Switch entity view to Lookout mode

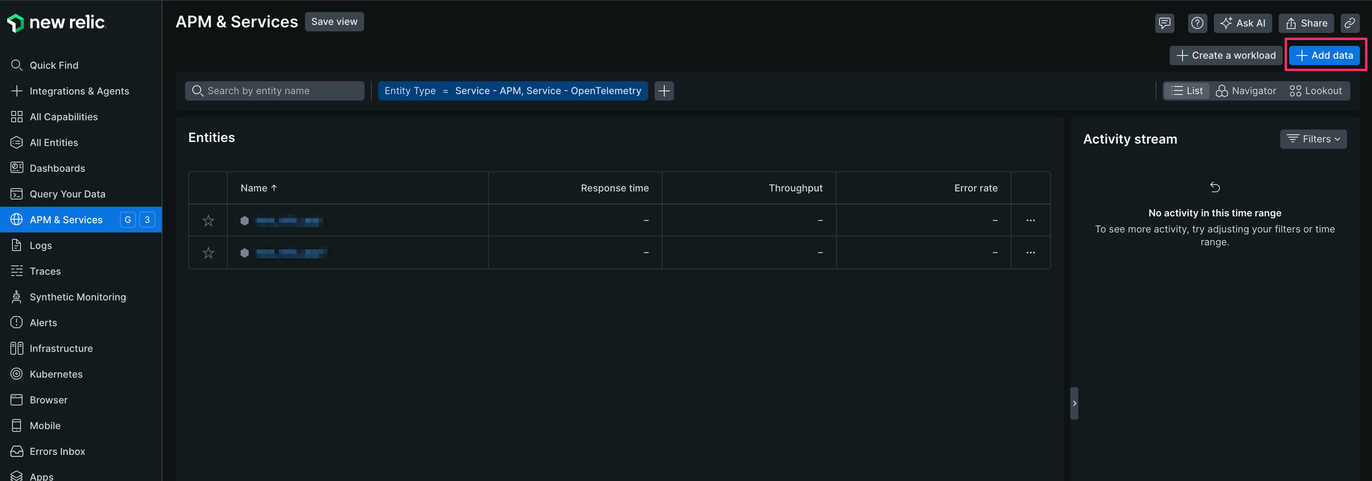click(1315, 90)
